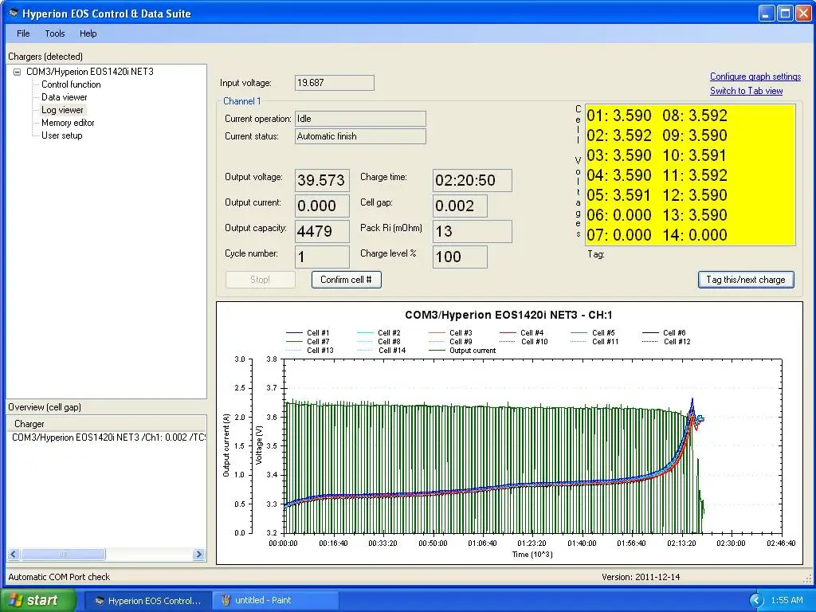Open Control function in the charger tree
Image resolution: width=816 pixels, height=612 pixels.
click(x=71, y=84)
